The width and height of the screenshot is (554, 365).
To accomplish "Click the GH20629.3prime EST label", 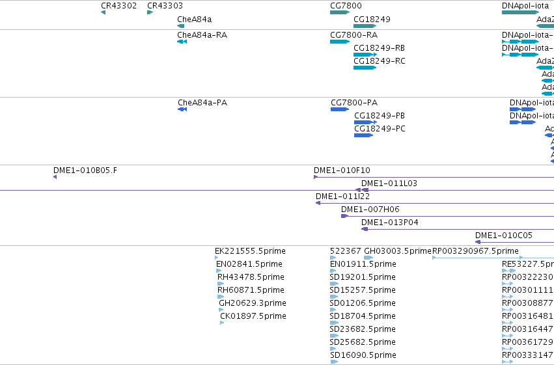I will pyautogui.click(x=253, y=303).
